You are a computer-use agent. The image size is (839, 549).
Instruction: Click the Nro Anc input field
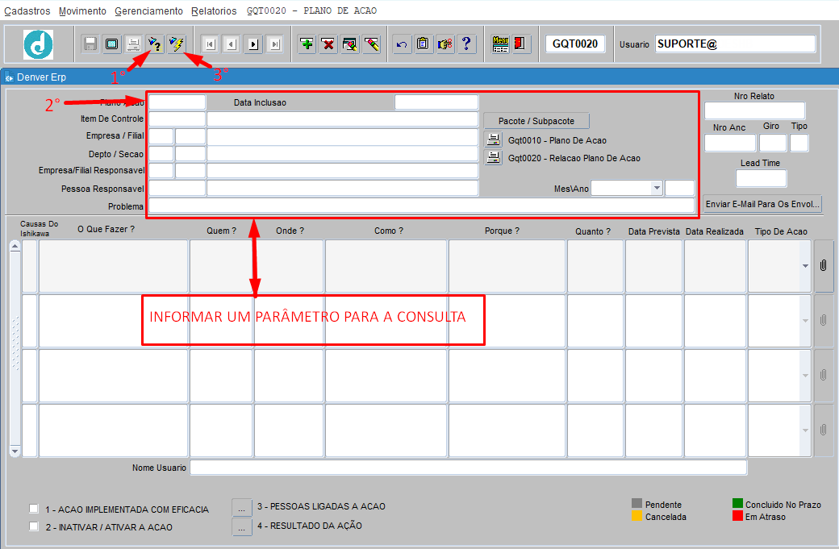tap(730, 143)
